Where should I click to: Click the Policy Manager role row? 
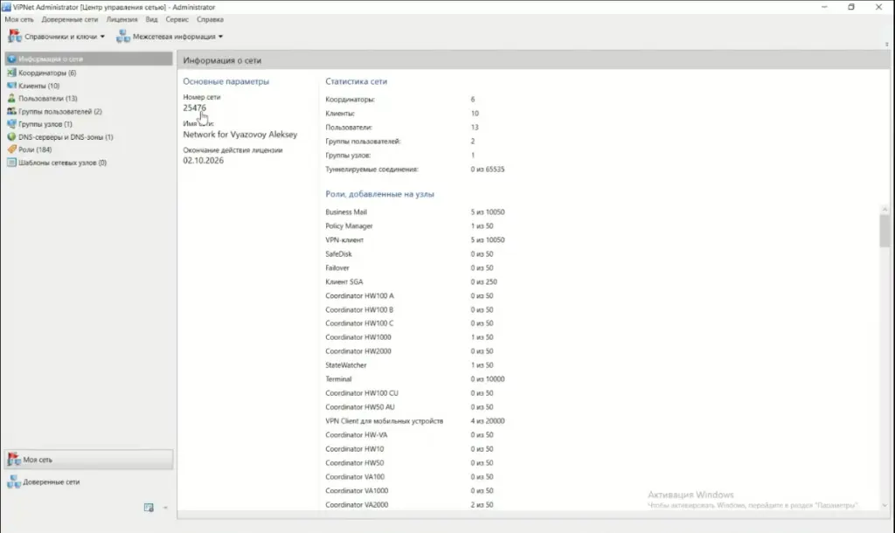[409, 226]
